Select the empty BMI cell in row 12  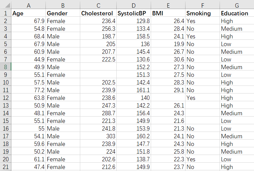[x=168, y=98]
